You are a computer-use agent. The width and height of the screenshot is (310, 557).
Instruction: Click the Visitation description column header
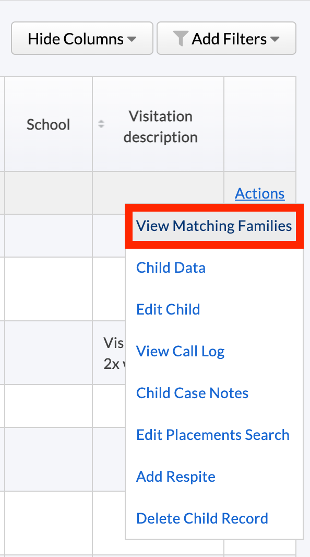pyautogui.click(x=160, y=126)
